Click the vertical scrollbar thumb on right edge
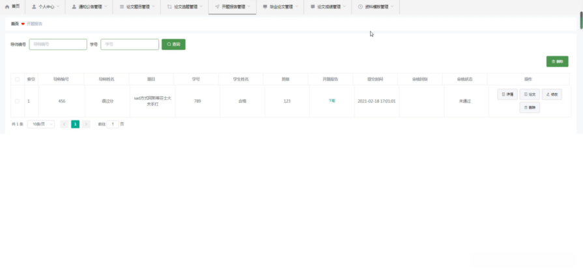The height and width of the screenshot is (273, 583). coord(581,20)
